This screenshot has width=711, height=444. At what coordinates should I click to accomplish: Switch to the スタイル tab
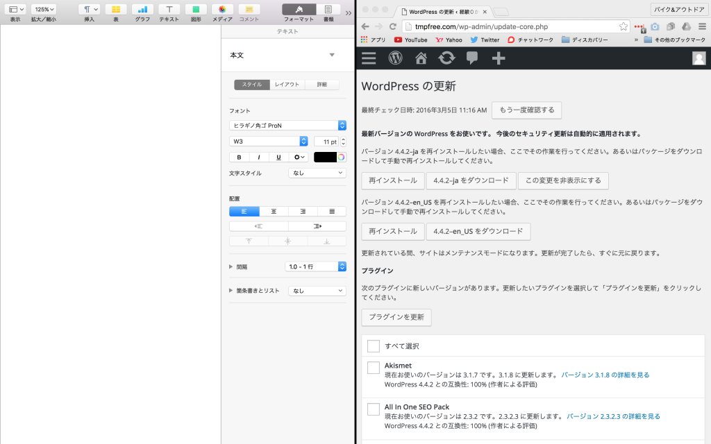point(251,84)
